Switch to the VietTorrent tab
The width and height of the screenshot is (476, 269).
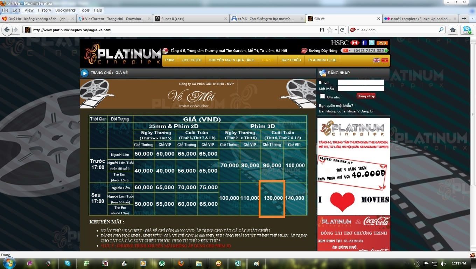point(115,19)
